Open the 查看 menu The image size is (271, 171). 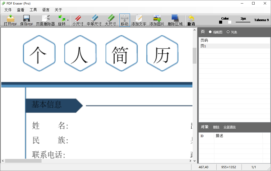pos(21,10)
